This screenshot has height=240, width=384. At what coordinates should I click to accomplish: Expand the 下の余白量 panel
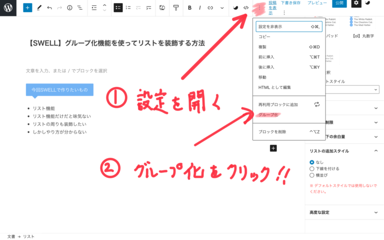354,136
